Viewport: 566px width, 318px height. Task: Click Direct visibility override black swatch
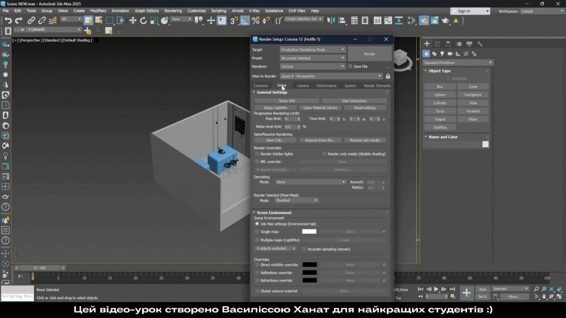coord(310,265)
